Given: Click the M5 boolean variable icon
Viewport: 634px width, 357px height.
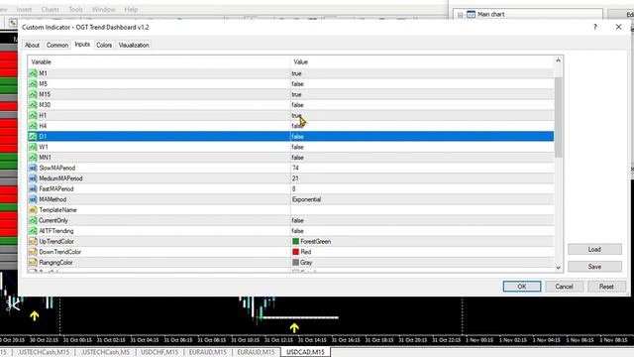Looking at the screenshot, I should [33, 83].
